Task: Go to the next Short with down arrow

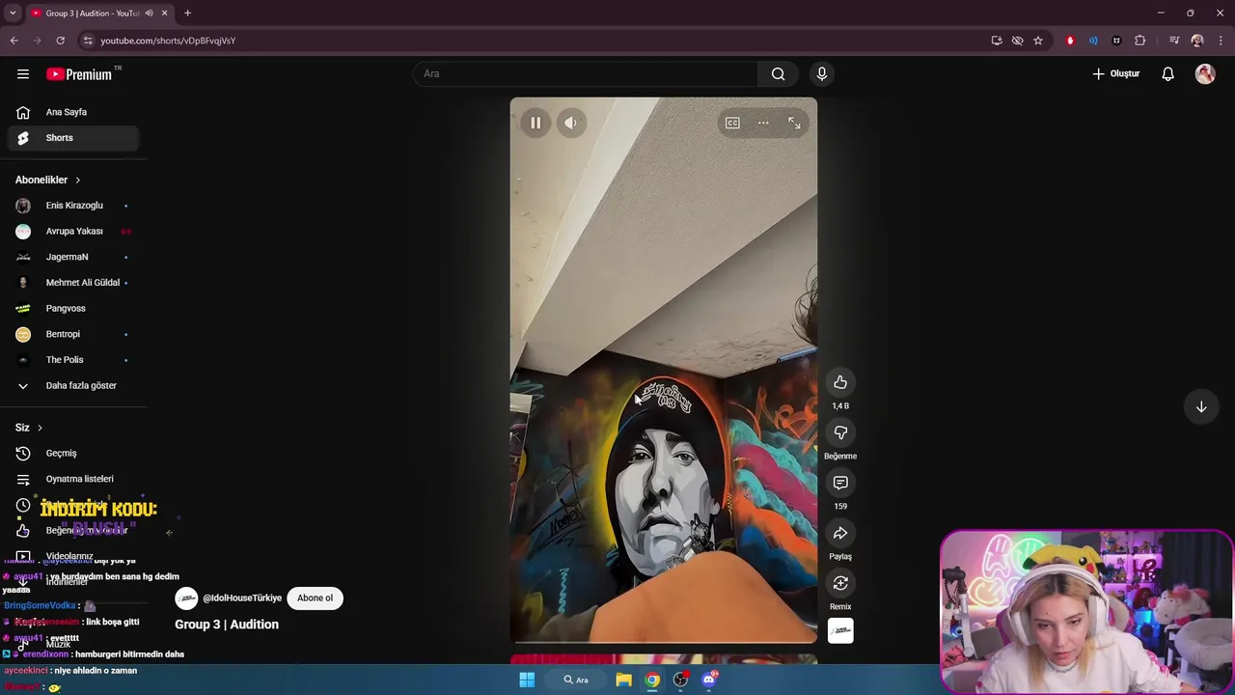Action: click(1201, 407)
